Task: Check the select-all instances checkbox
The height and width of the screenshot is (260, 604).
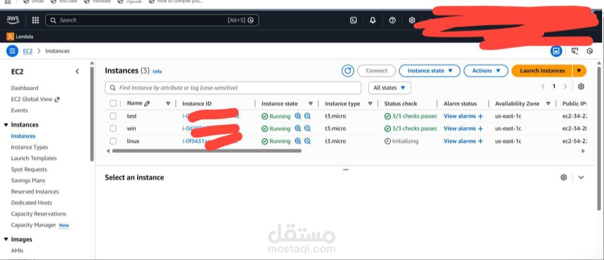Action: click(113, 103)
